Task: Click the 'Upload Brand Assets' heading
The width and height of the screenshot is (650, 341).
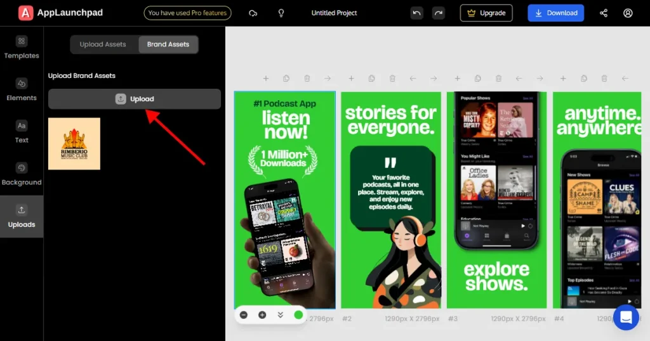Action: 82,75
